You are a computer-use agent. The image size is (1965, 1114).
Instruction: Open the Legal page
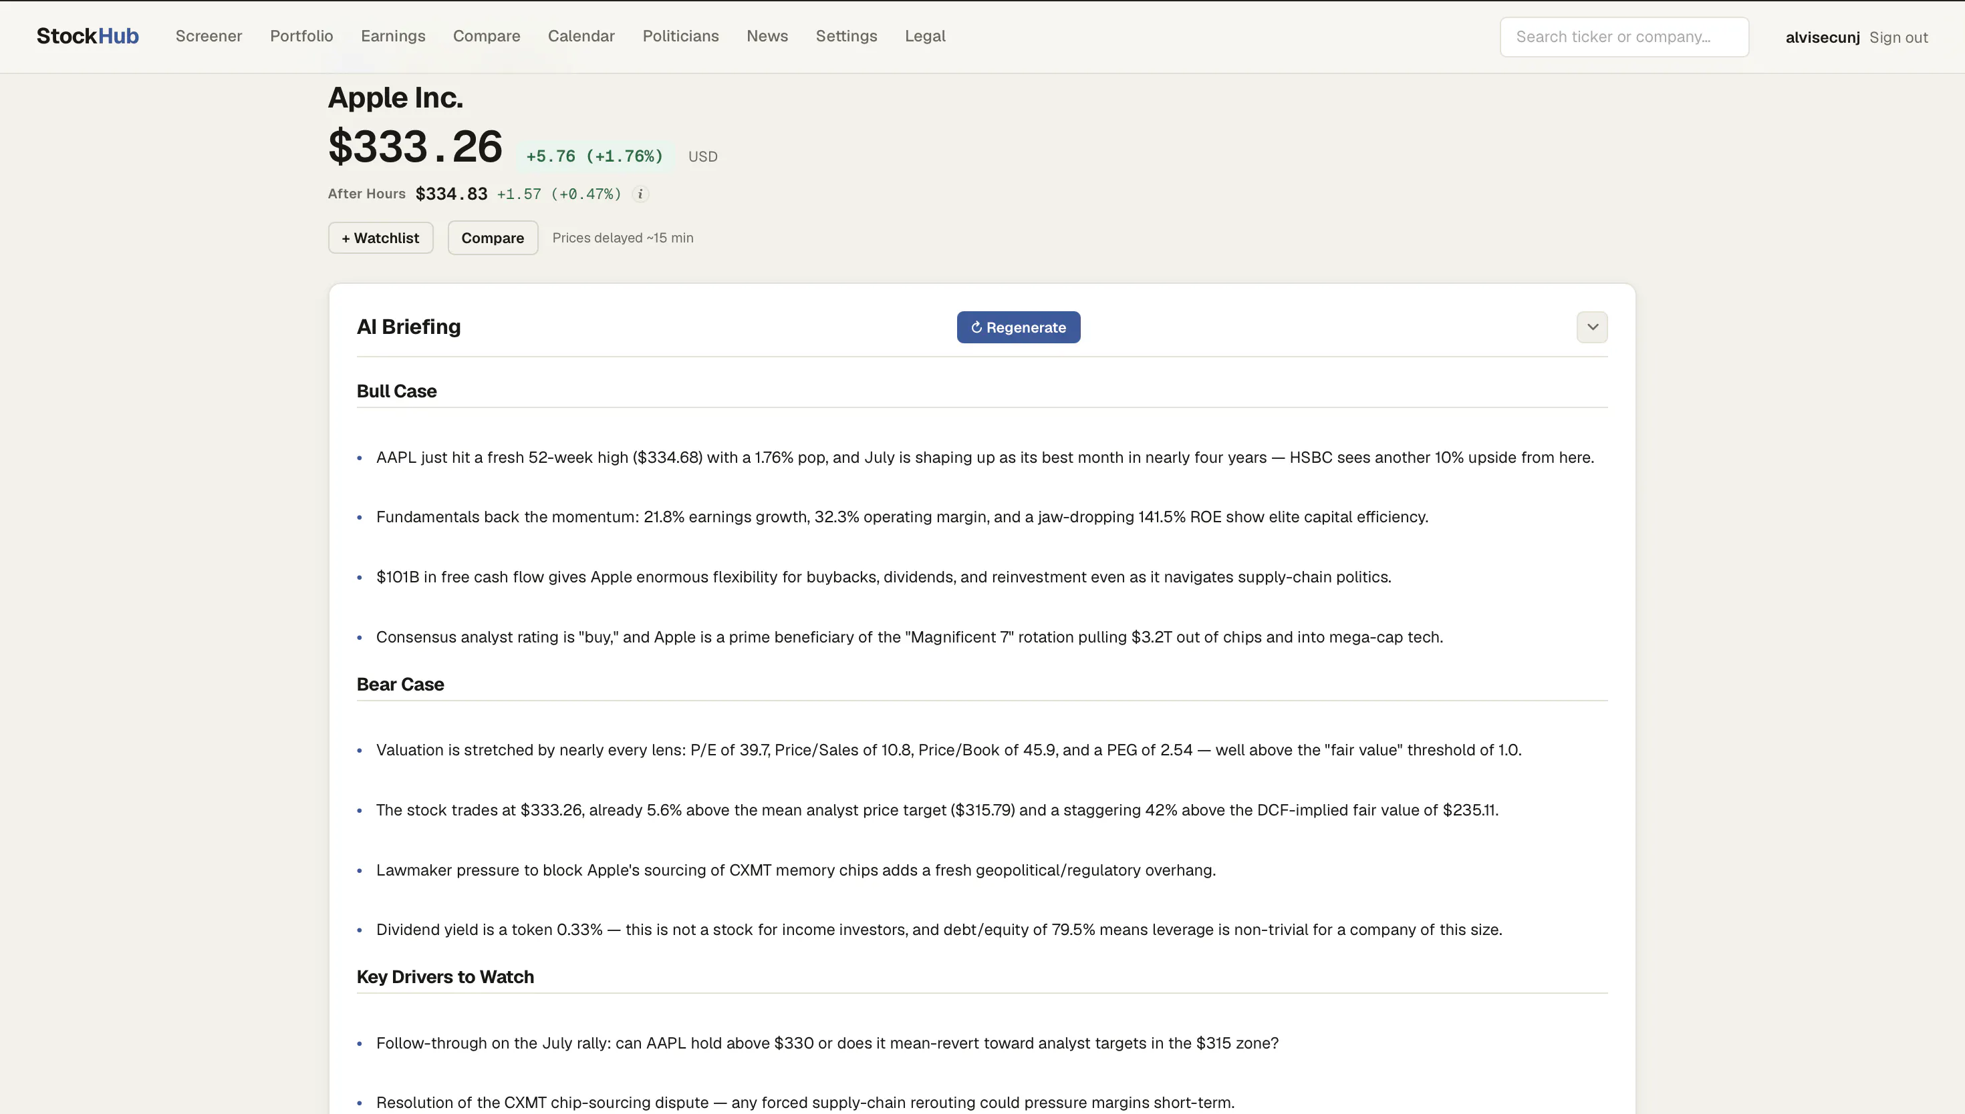tap(925, 36)
